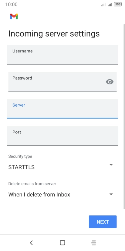Screen dimensions: 125x251
Task: Click the Gmail logo icon
Action: coord(14,16)
